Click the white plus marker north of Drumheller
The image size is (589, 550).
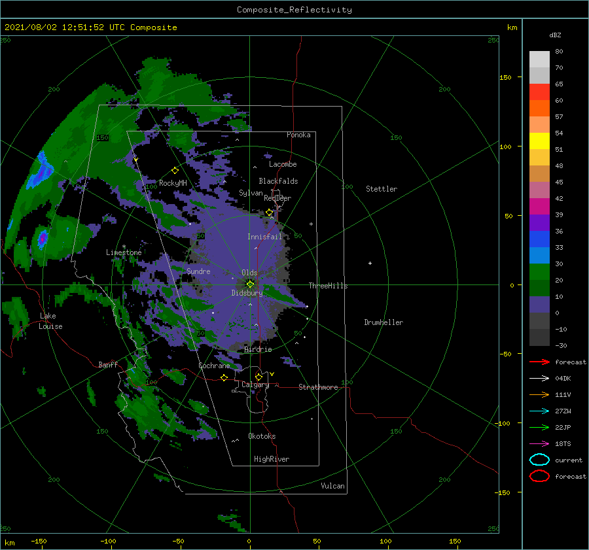click(x=370, y=263)
